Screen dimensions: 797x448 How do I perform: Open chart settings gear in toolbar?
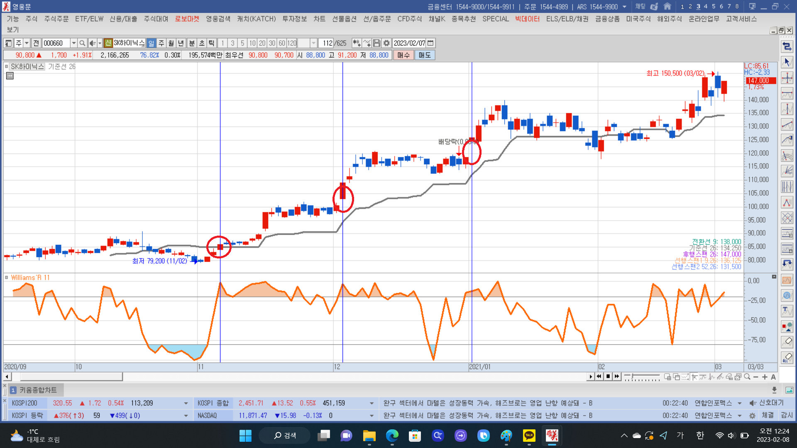coord(386,43)
